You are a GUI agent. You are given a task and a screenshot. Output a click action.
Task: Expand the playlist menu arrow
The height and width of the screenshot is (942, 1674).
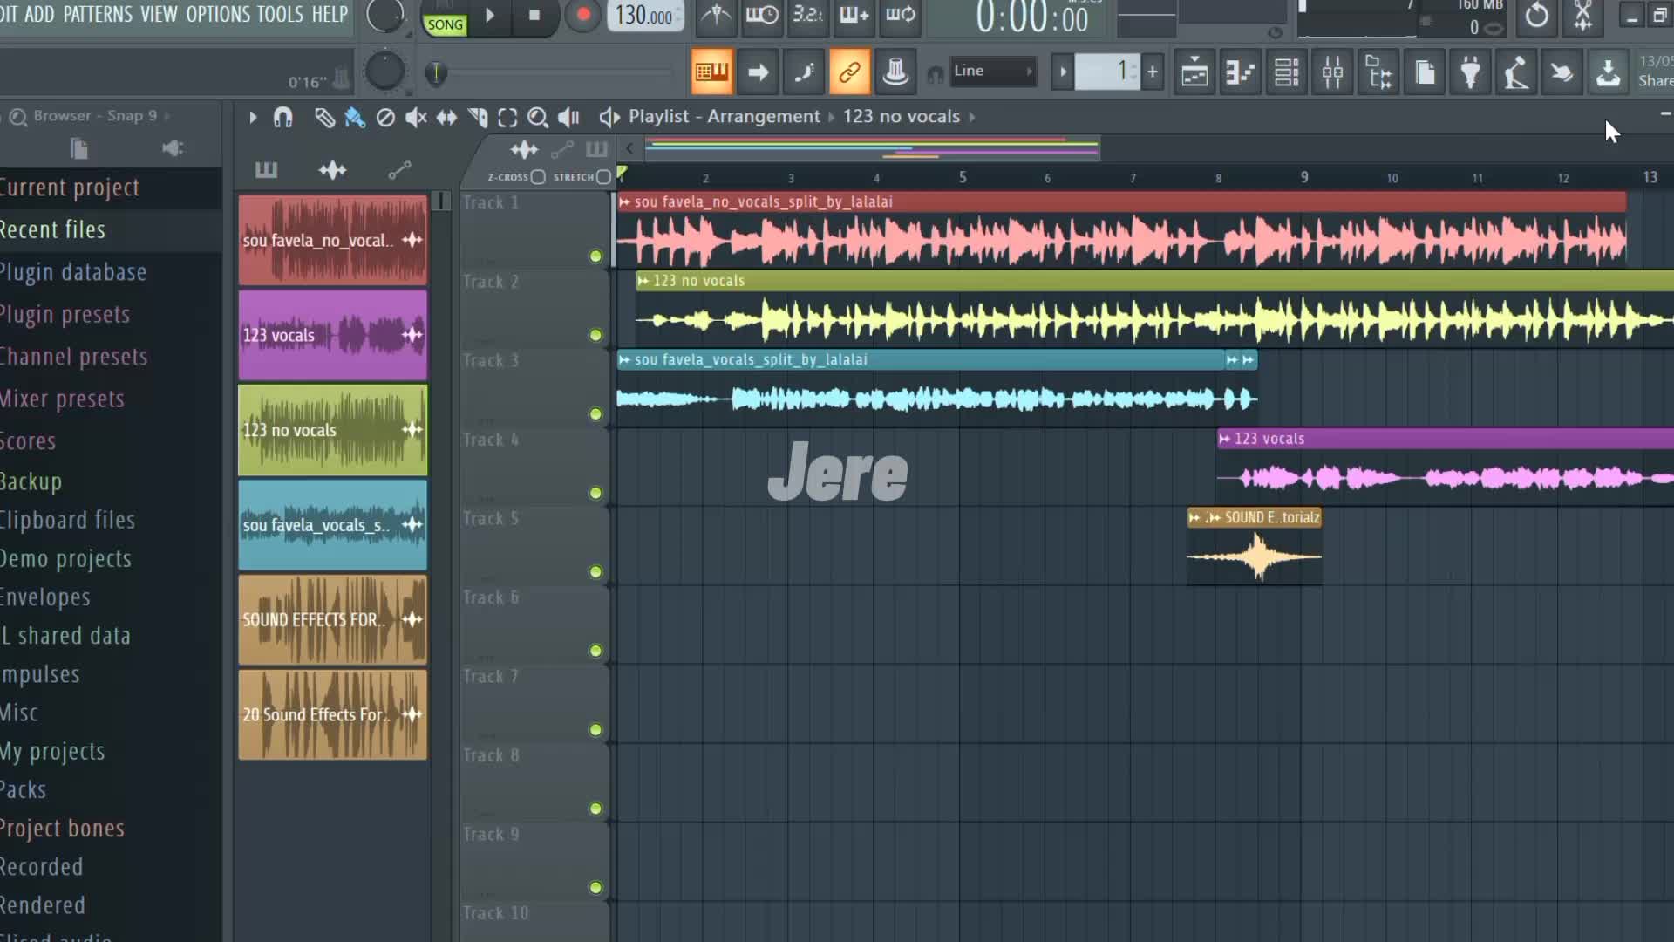click(253, 117)
